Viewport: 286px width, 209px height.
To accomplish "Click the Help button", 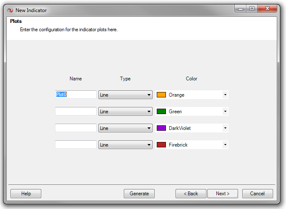I will pos(26,194).
